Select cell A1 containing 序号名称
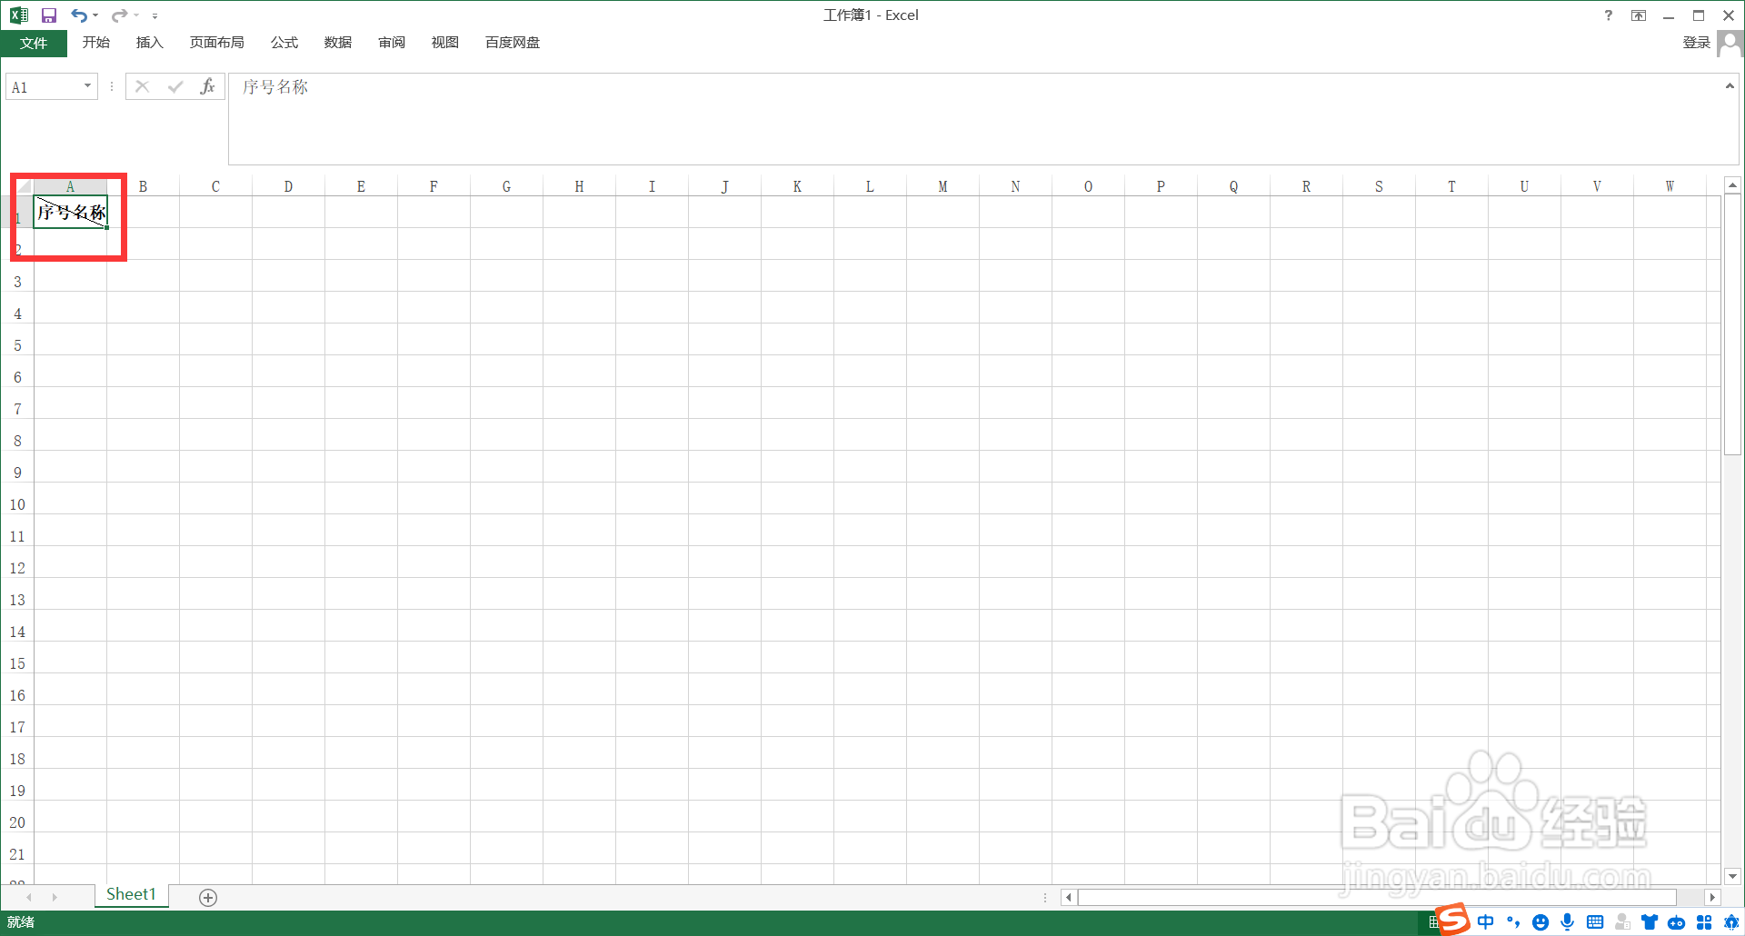Viewport: 1745px width, 936px height. click(x=71, y=212)
